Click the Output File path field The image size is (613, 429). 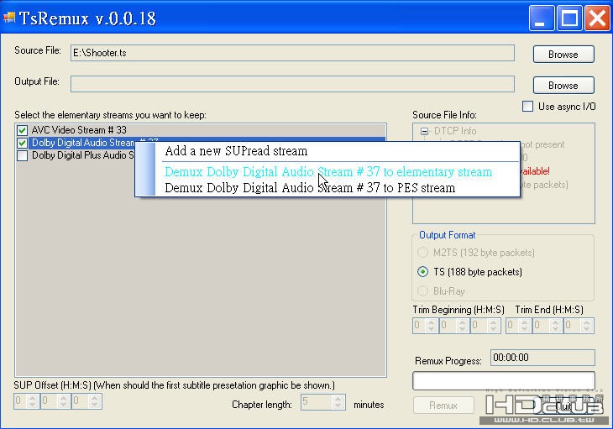coord(292,84)
